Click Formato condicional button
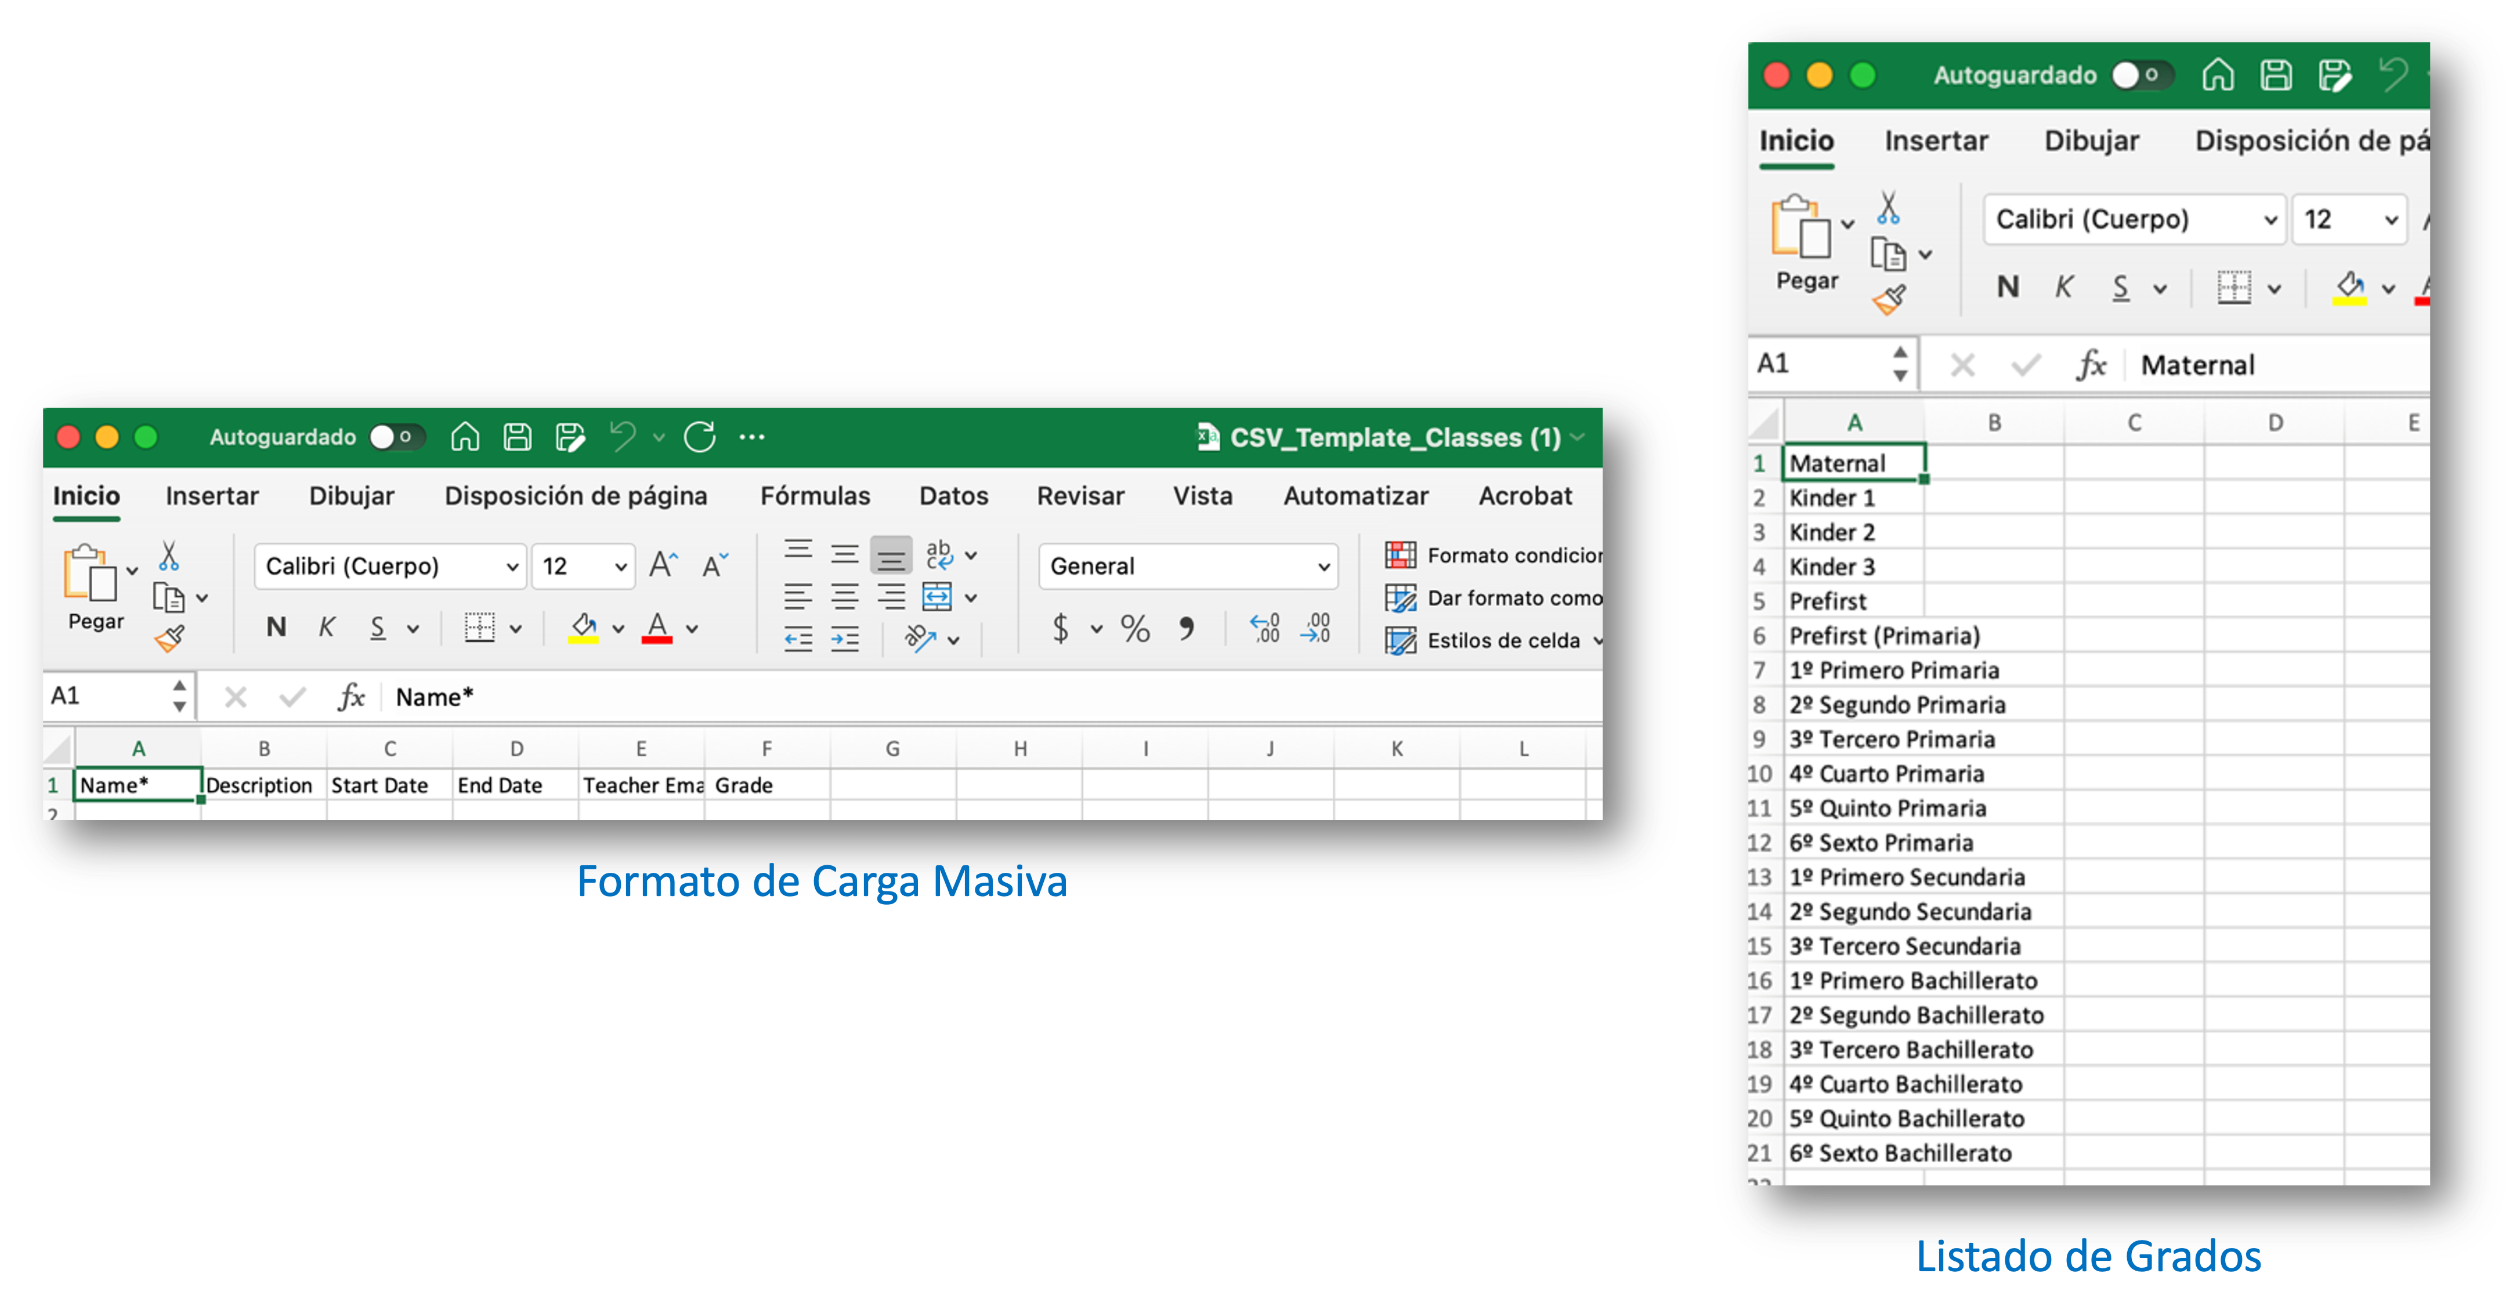This screenshot has height=1313, width=2513. 1494,556
